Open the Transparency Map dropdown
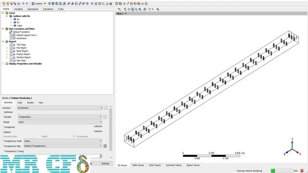The image size is (308, 173). 63,146
